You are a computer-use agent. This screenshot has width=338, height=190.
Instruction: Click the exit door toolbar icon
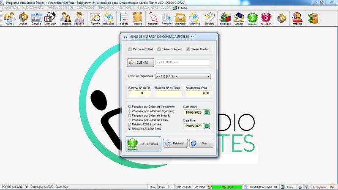click(x=313, y=18)
